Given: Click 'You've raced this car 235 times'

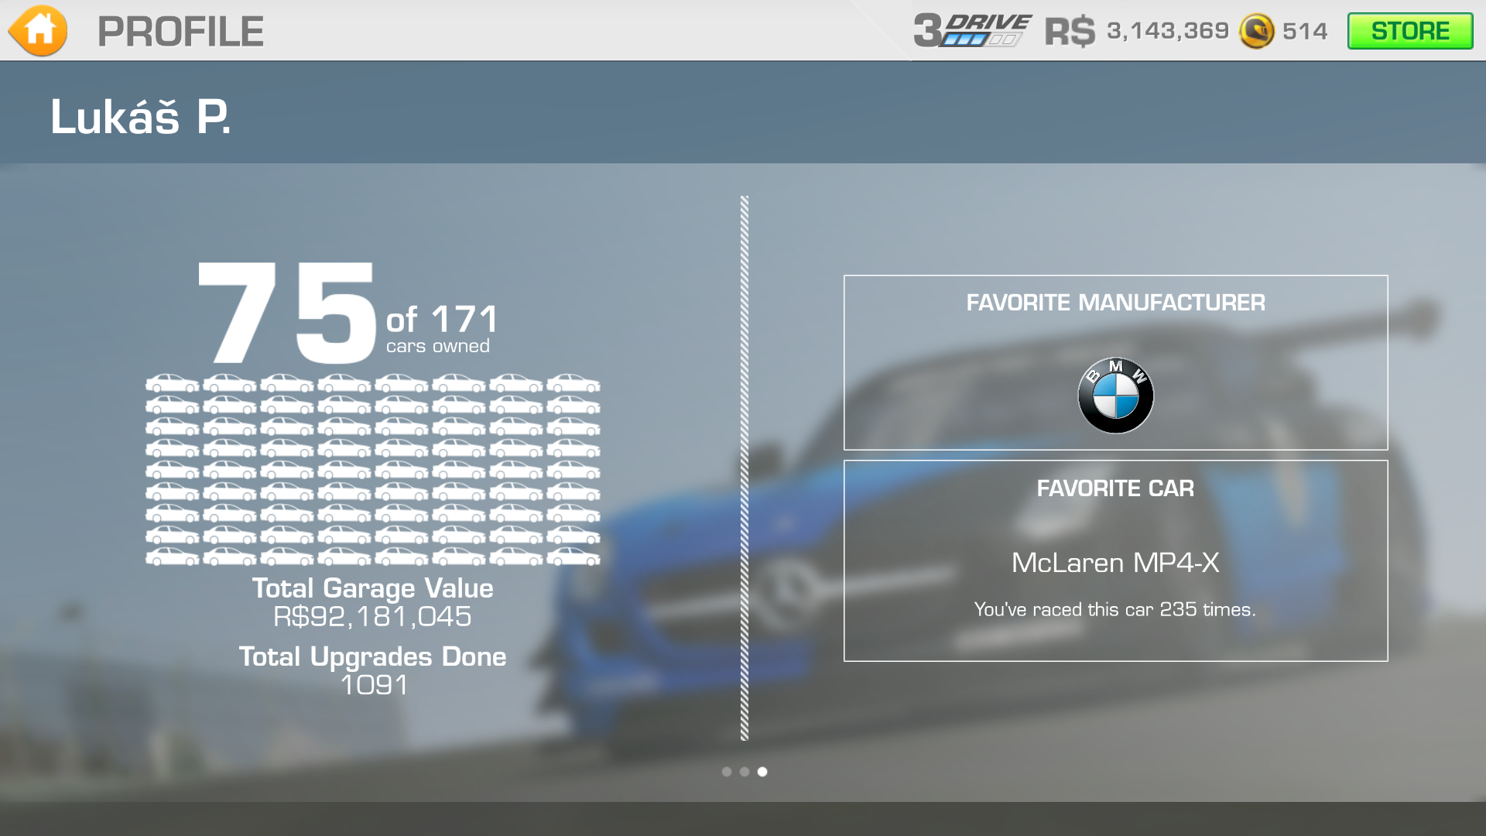Looking at the screenshot, I should coord(1115,610).
